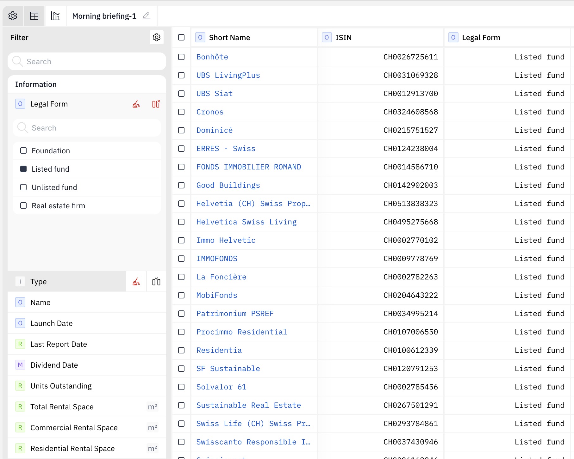Select the Bonhôte row checkbox

(181, 57)
